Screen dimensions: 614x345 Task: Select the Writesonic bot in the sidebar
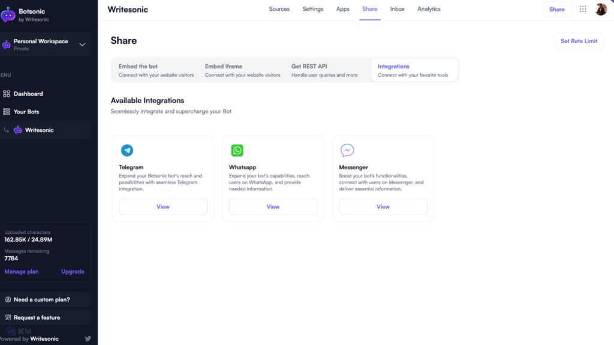[x=46, y=130]
